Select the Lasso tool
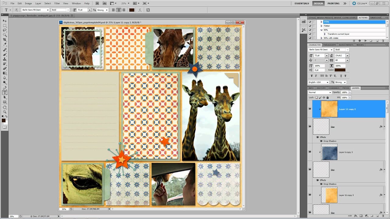390x219 pixels. pyautogui.click(x=5, y=30)
